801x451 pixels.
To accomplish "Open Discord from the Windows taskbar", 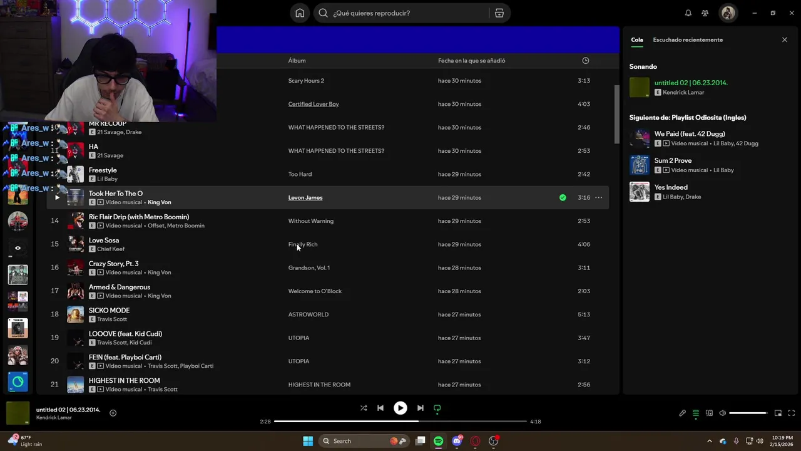I will [457, 441].
